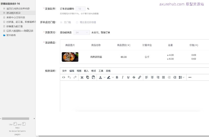Open source code view in editor toolbar

tap(63, 77)
